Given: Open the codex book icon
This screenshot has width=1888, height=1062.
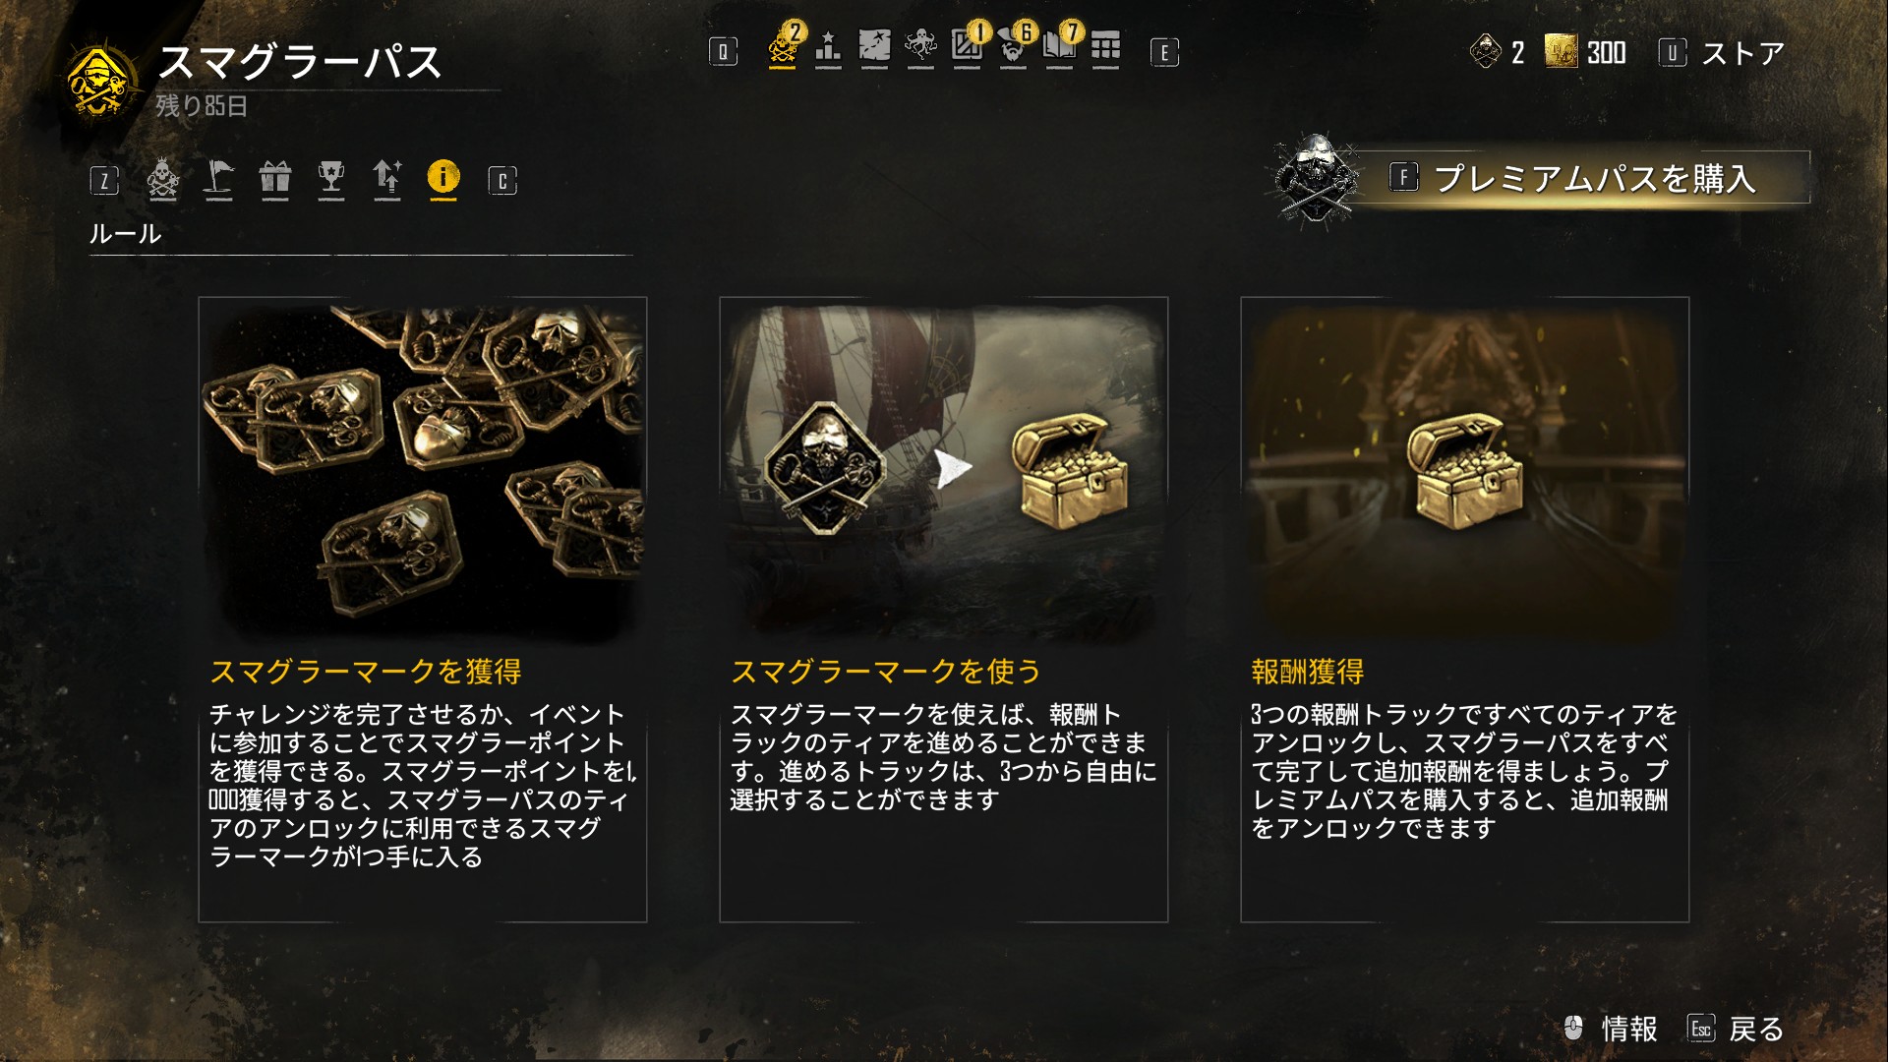Looking at the screenshot, I should pyautogui.click(x=1060, y=46).
